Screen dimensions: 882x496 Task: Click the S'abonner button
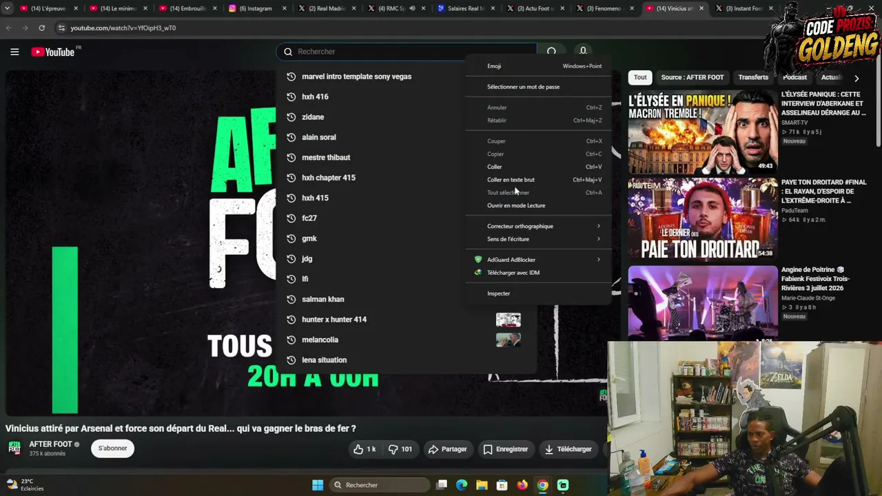(x=112, y=448)
